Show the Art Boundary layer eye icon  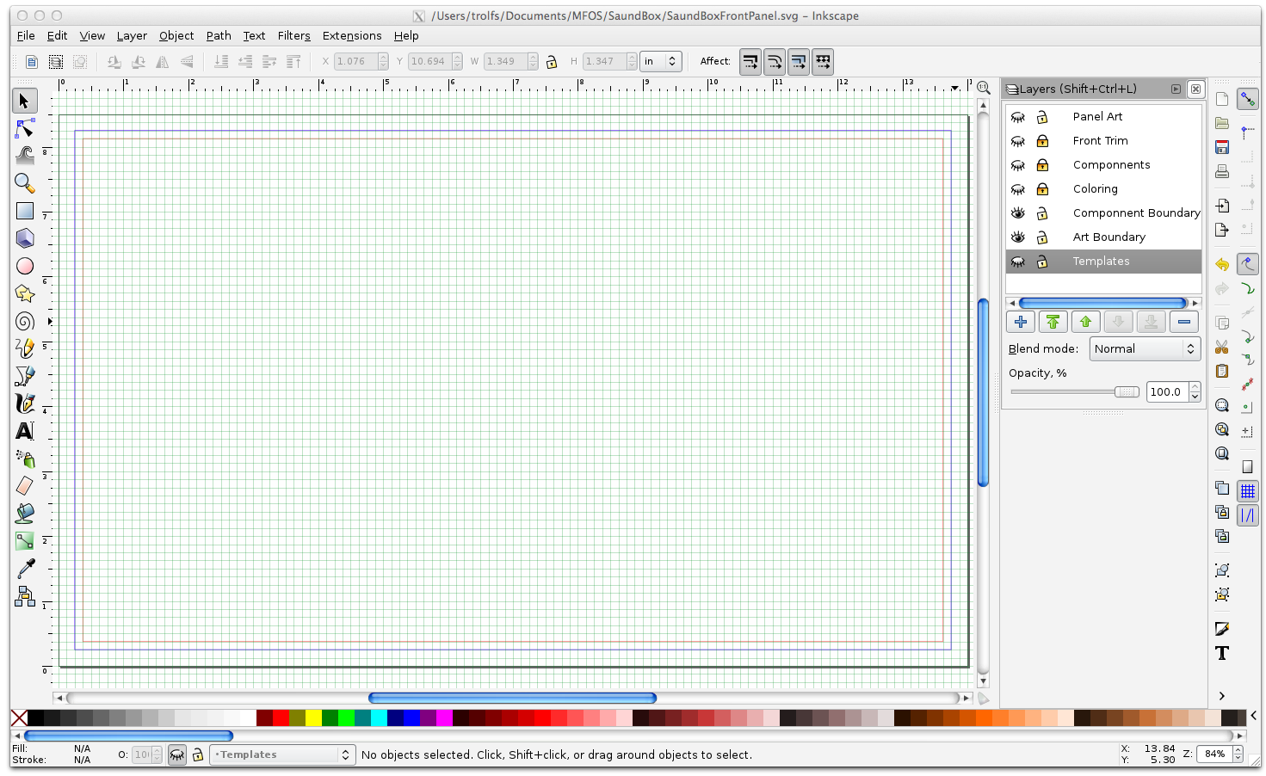[x=1018, y=237]
